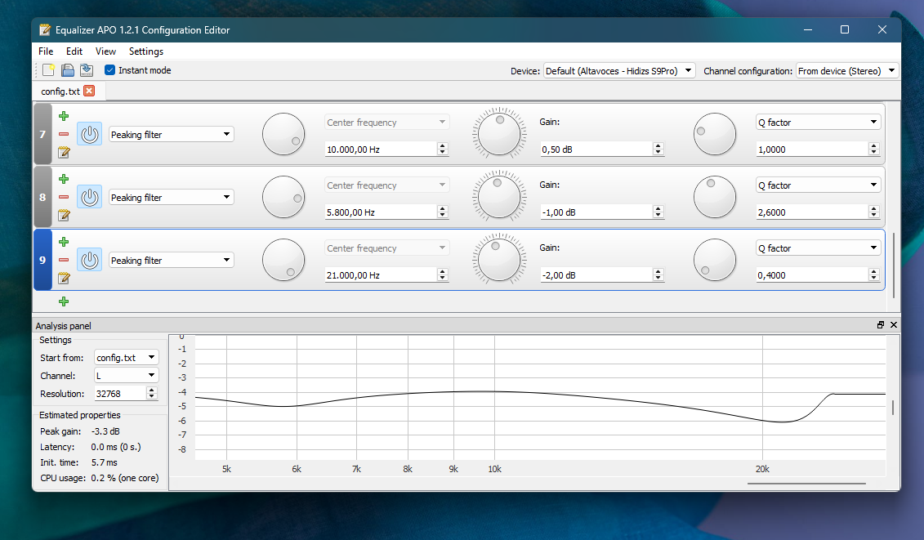This screenshot has height=540, width=924.
Task: Click the save file toolbar icon
Action: (68, 70)
